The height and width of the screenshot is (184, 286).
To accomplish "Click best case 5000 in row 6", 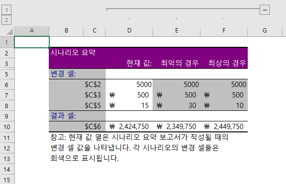I will [224, 85].
